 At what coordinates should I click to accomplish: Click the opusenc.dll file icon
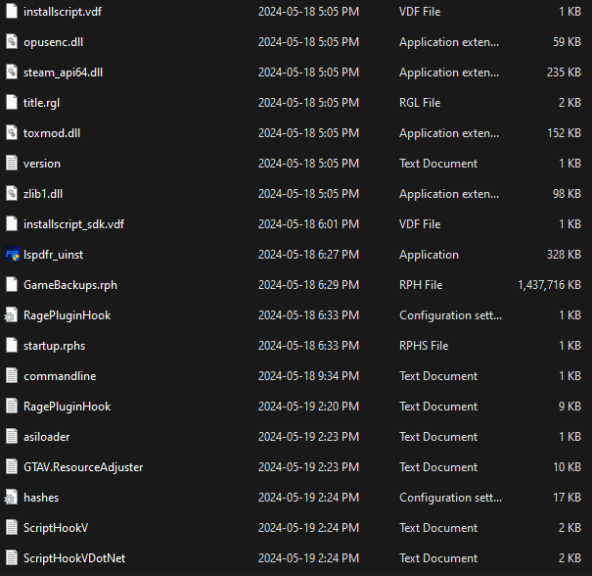[x=12, y=41]
